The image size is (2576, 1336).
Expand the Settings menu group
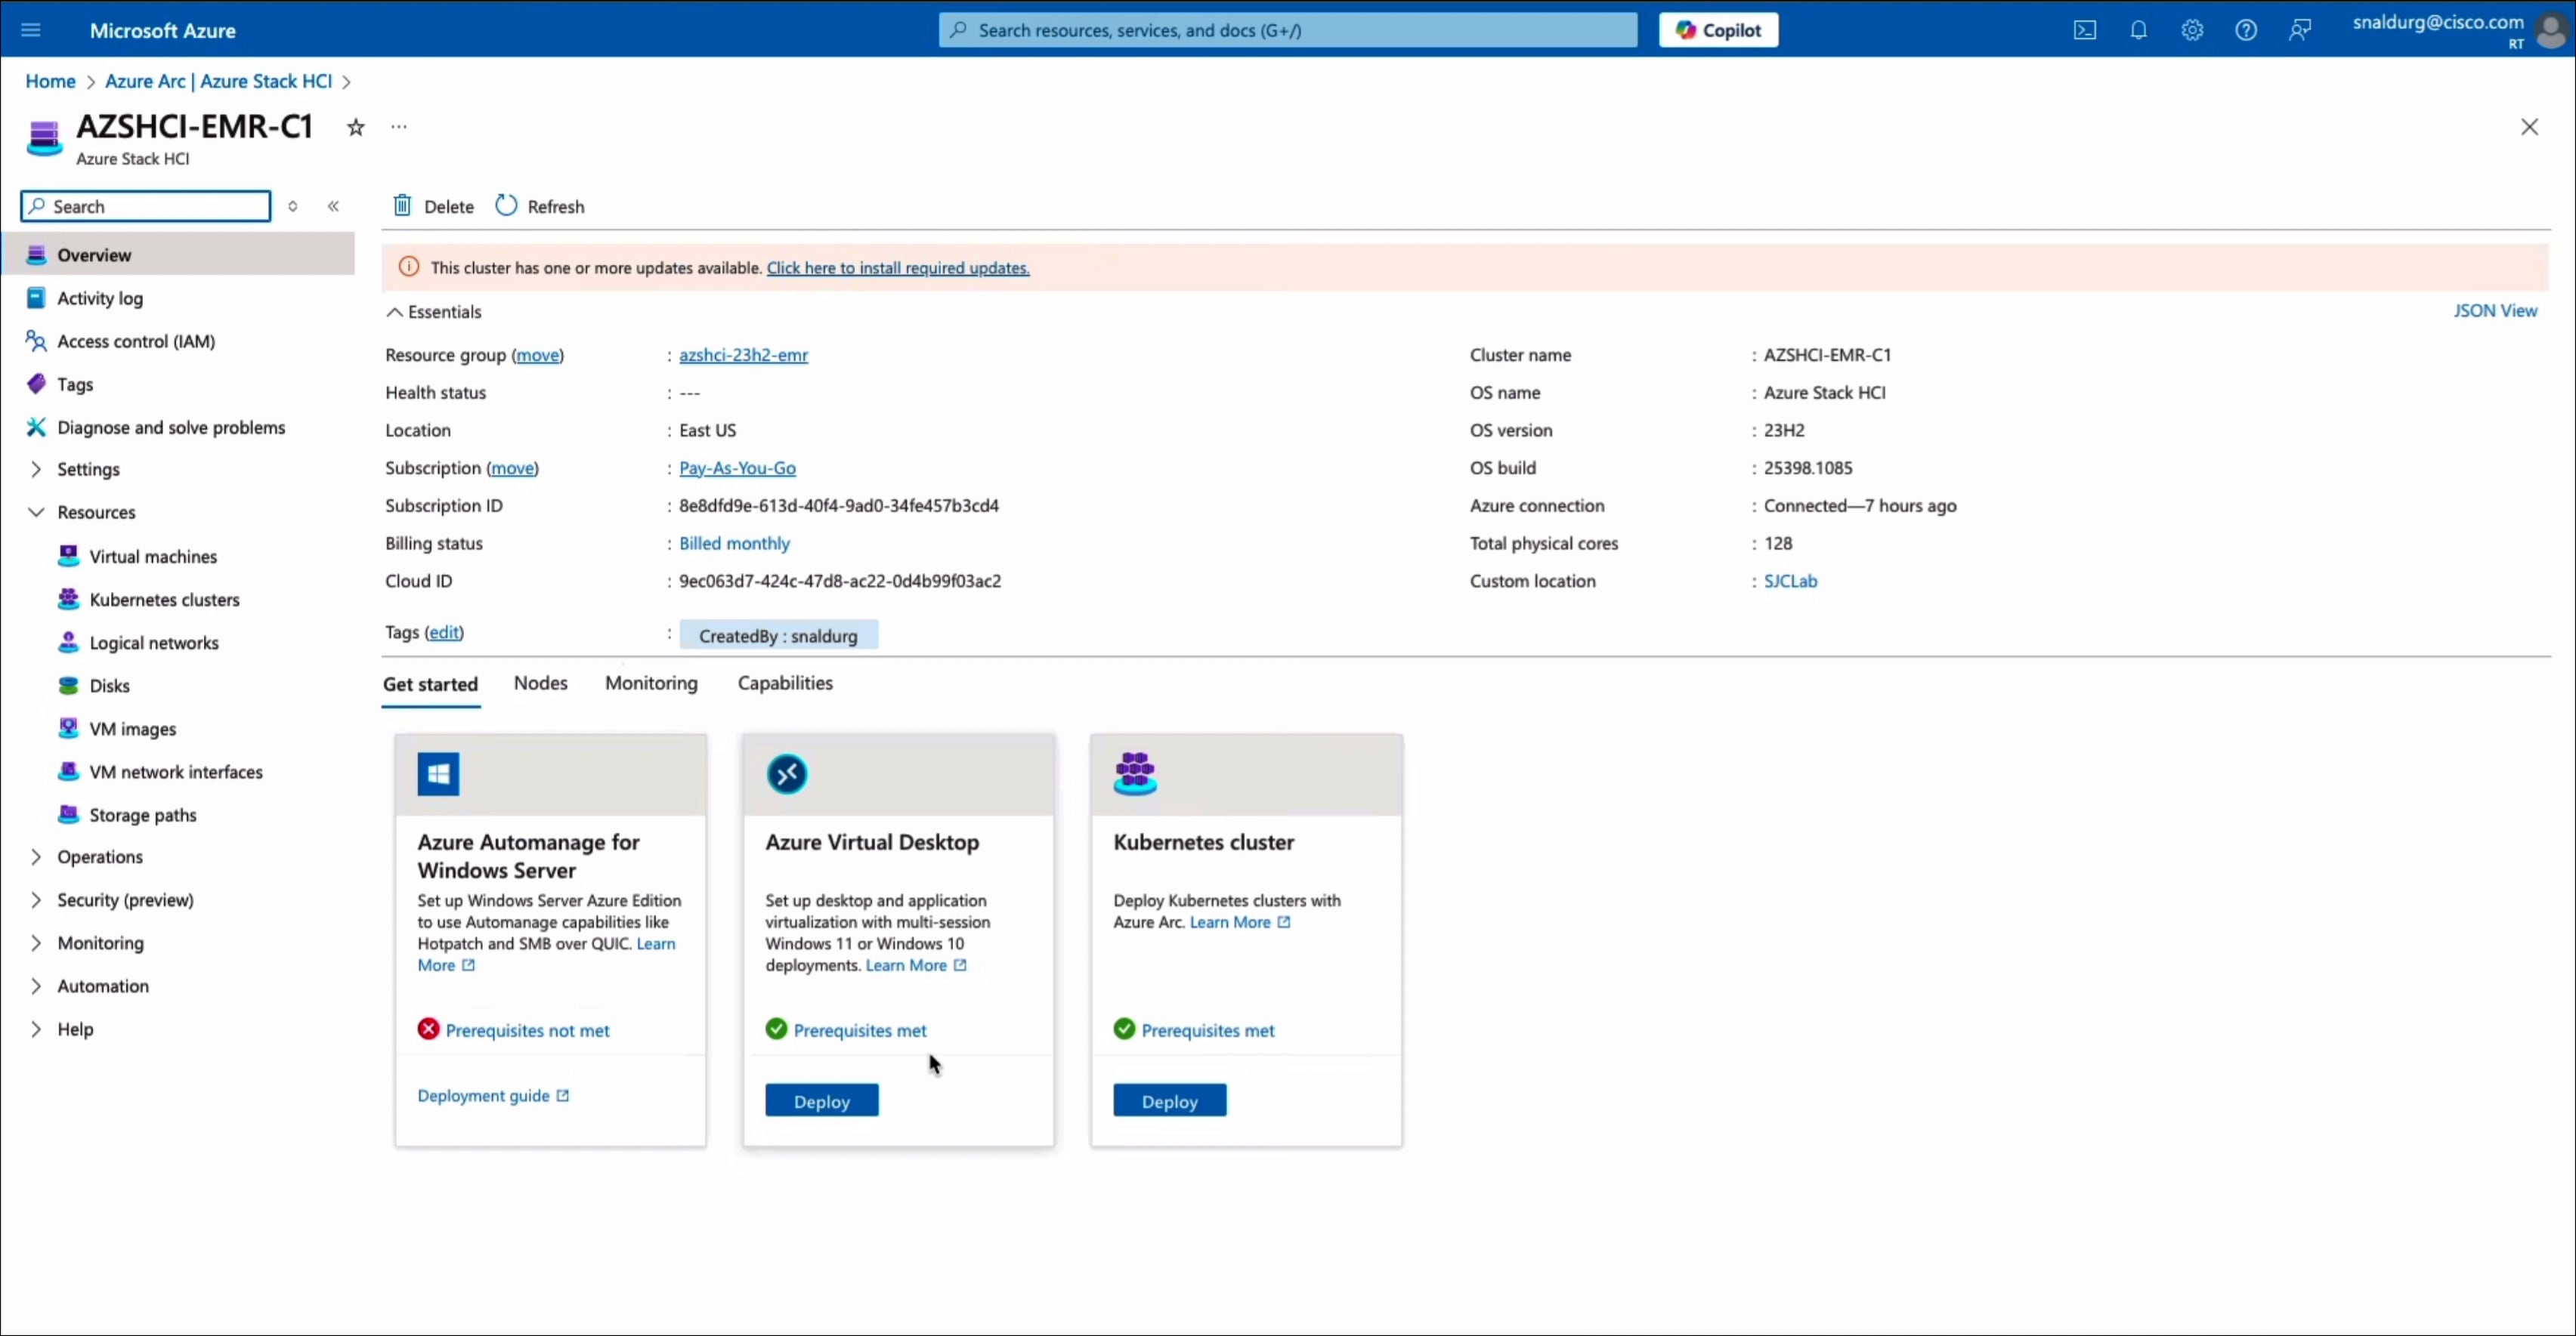(x=36, y=469)
